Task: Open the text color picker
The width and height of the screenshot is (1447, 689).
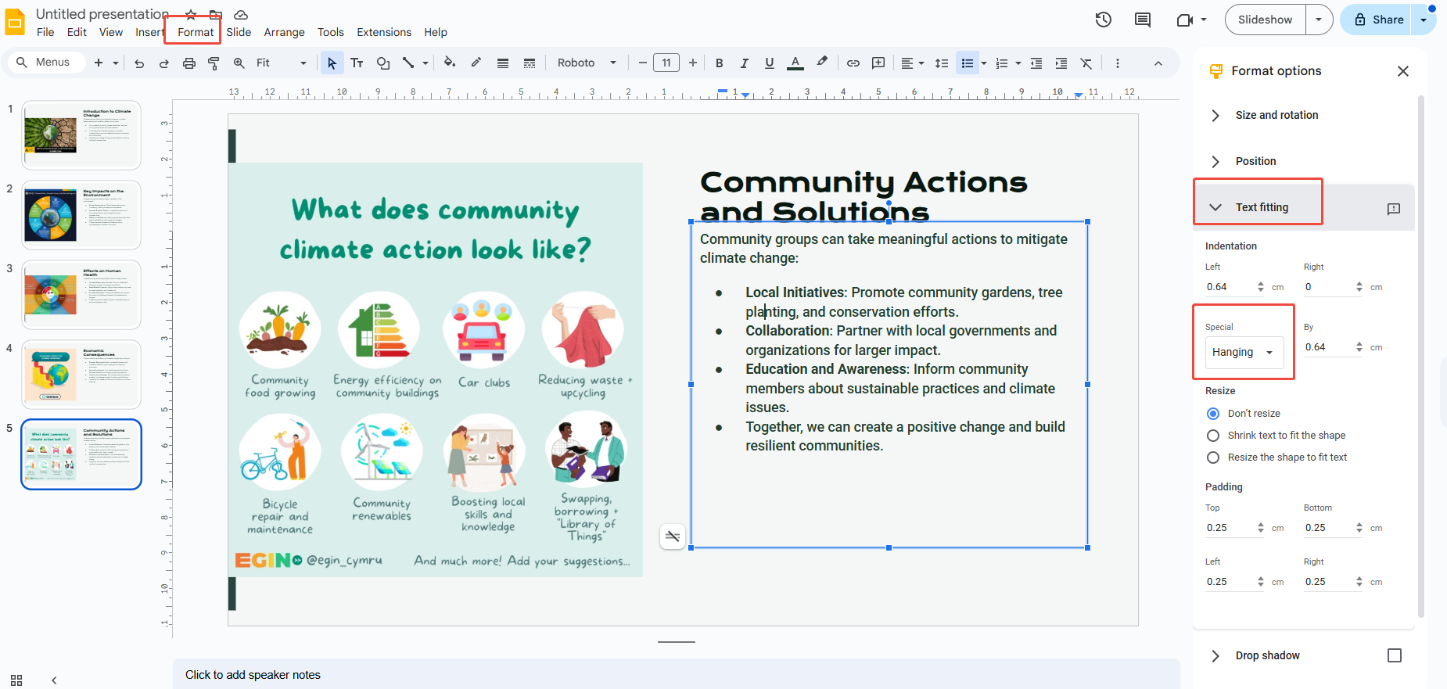Action: pos(795,63)
